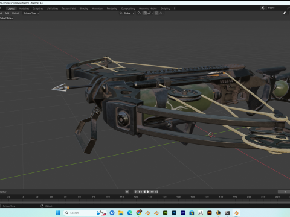Click the current frame number field
This screenshot has width=290, height=217.
tap(284, 192)
